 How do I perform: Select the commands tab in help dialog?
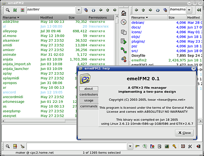click(x=88, y=107)
